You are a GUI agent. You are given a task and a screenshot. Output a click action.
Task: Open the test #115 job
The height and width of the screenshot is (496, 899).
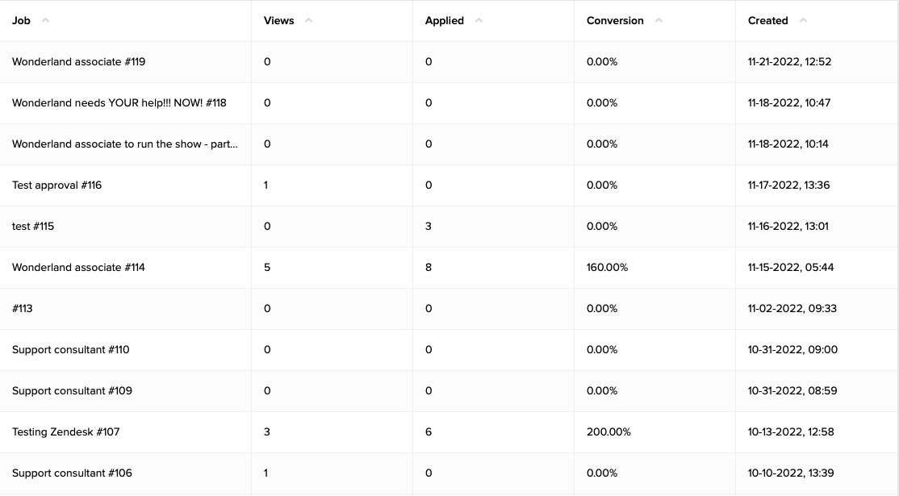pyautogui.click(x=33, y=226)
